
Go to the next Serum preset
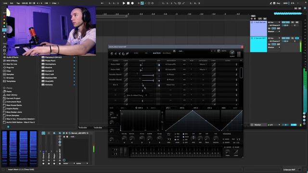coord(215,51)
